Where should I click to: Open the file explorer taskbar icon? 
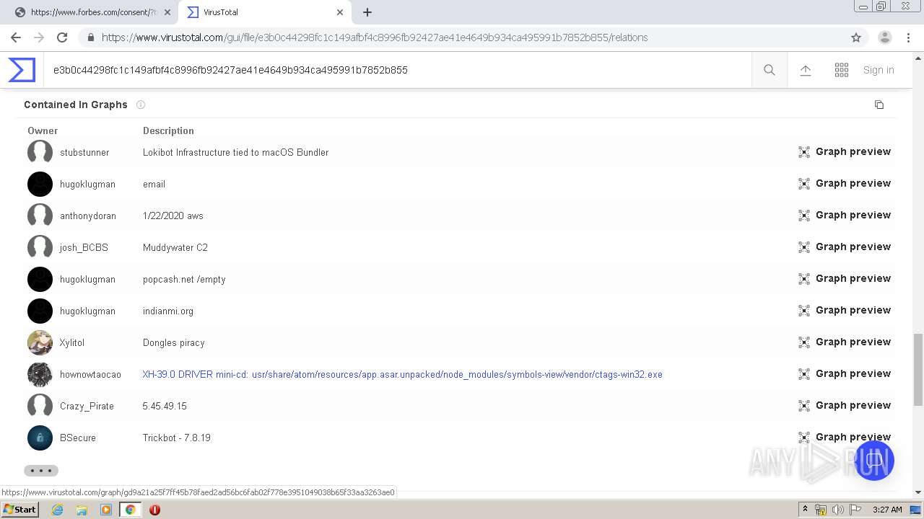82,510
